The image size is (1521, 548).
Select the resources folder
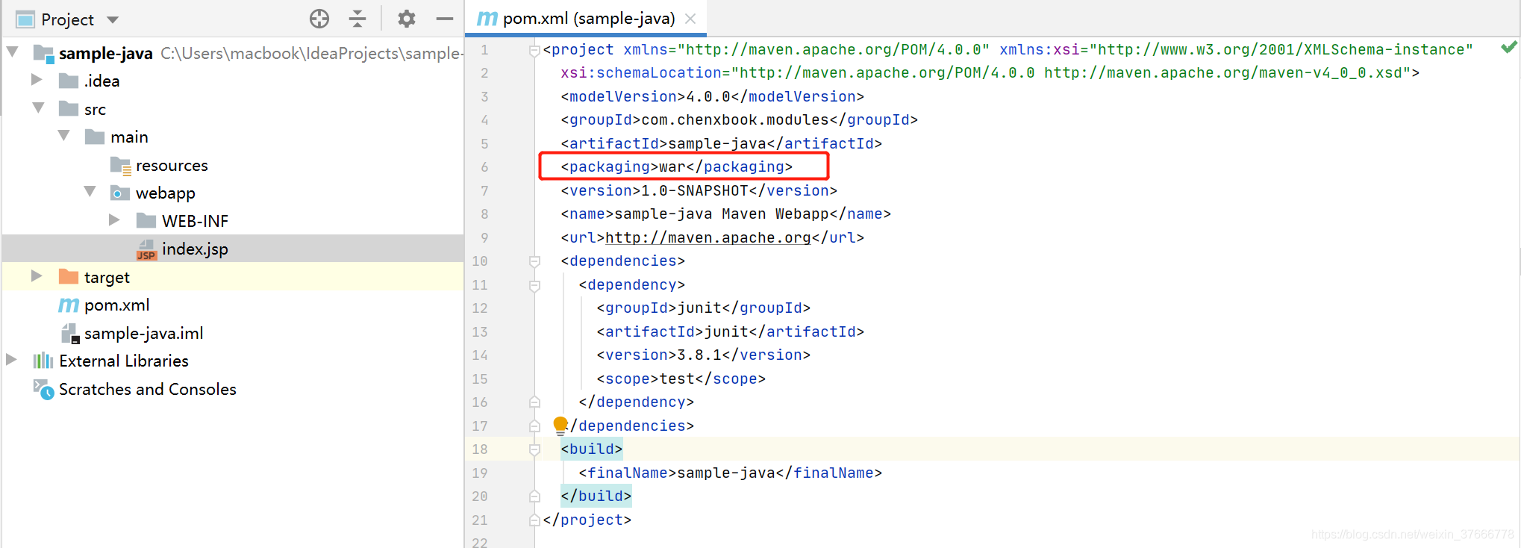tap(172, 165)
